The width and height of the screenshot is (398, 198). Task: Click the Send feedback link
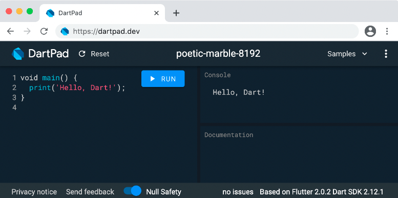point(90,192)
